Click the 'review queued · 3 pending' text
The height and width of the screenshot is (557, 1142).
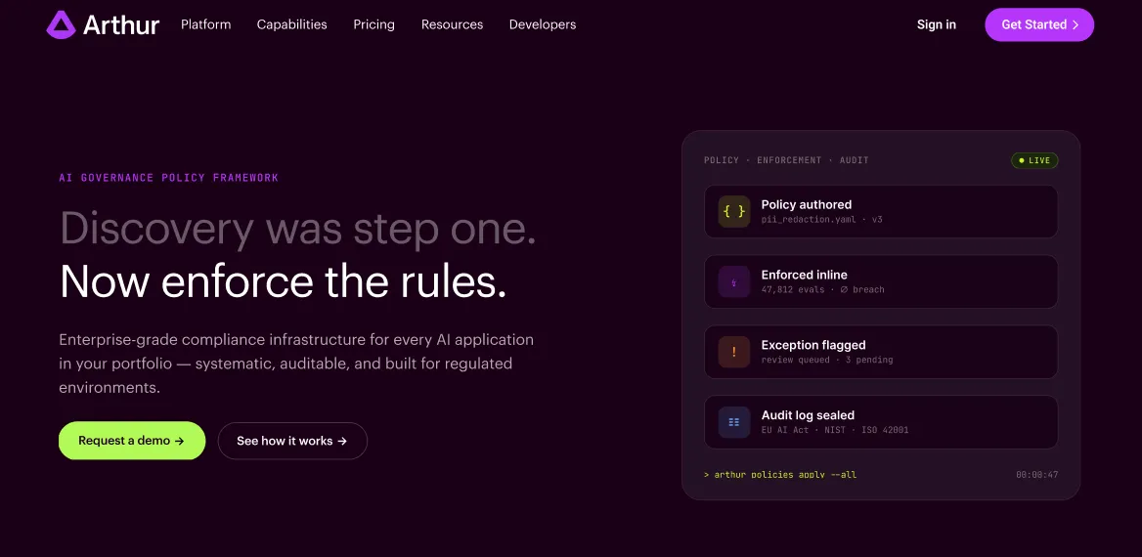826,360
